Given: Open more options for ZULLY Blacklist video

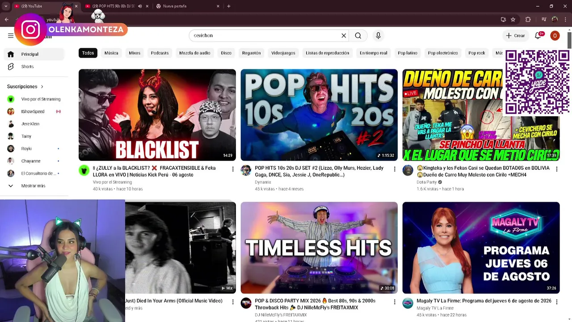Looking at the screenshot, I should click(x=233, y=169).
